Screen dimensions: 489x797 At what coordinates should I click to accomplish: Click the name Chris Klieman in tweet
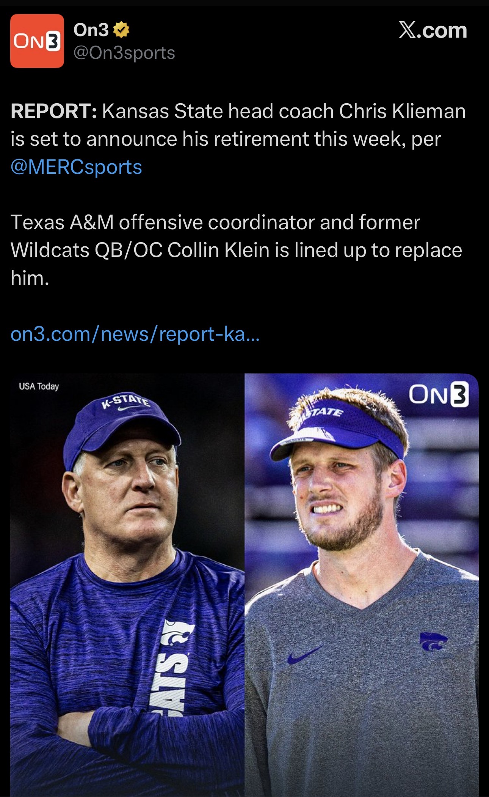click(402, 111)
